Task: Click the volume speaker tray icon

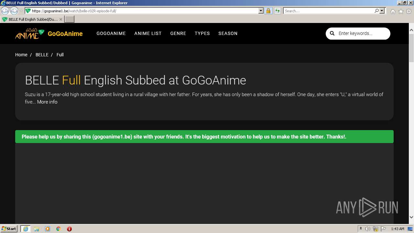Action: pyautogui.click(x=368, y=229)
